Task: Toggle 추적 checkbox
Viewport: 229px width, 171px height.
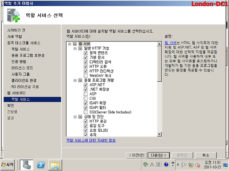Action: point(86,135)
